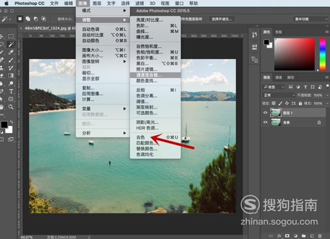This screenshot has width=330, height=239.
Task: Select the Move tool
Action: (2, 36)
